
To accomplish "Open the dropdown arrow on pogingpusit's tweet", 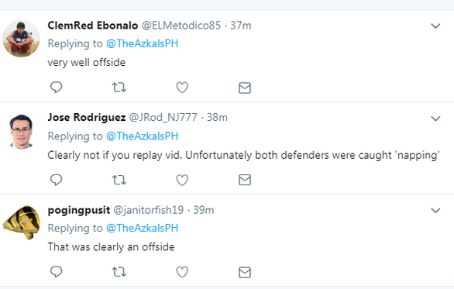I will (435, 211).
